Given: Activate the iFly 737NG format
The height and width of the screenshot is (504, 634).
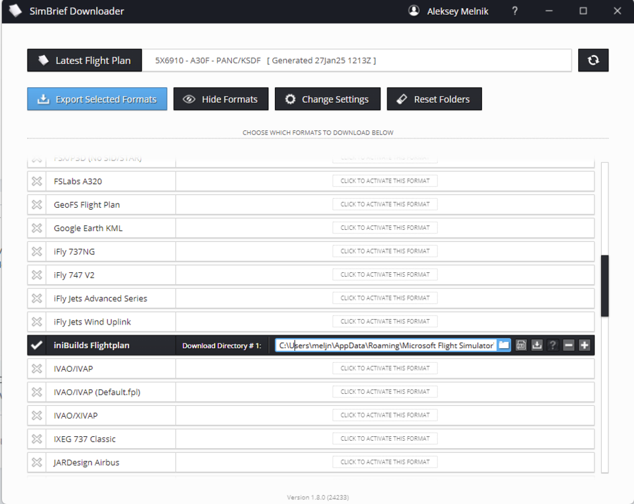Looking at the screenshot, I should 385,251.
